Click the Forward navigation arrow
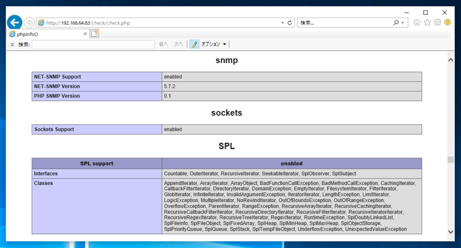 29,22
